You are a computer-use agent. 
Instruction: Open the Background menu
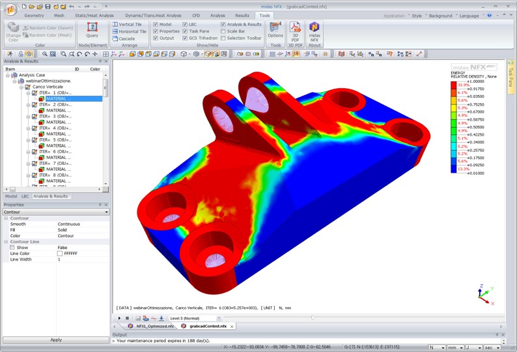point(441,16)
